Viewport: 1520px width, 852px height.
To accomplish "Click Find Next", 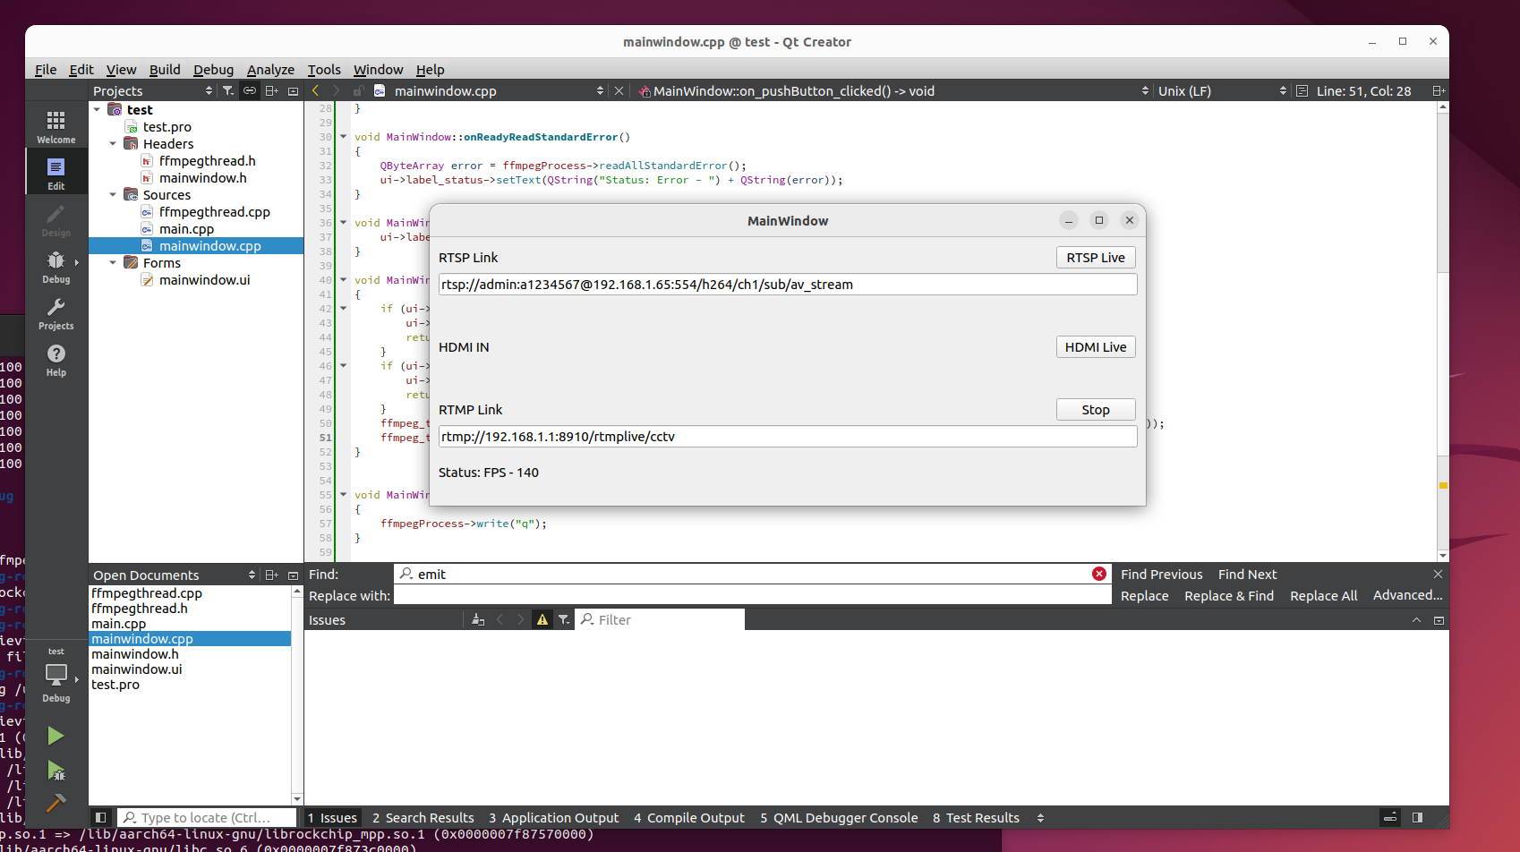I will click(x=1247, y=574).
